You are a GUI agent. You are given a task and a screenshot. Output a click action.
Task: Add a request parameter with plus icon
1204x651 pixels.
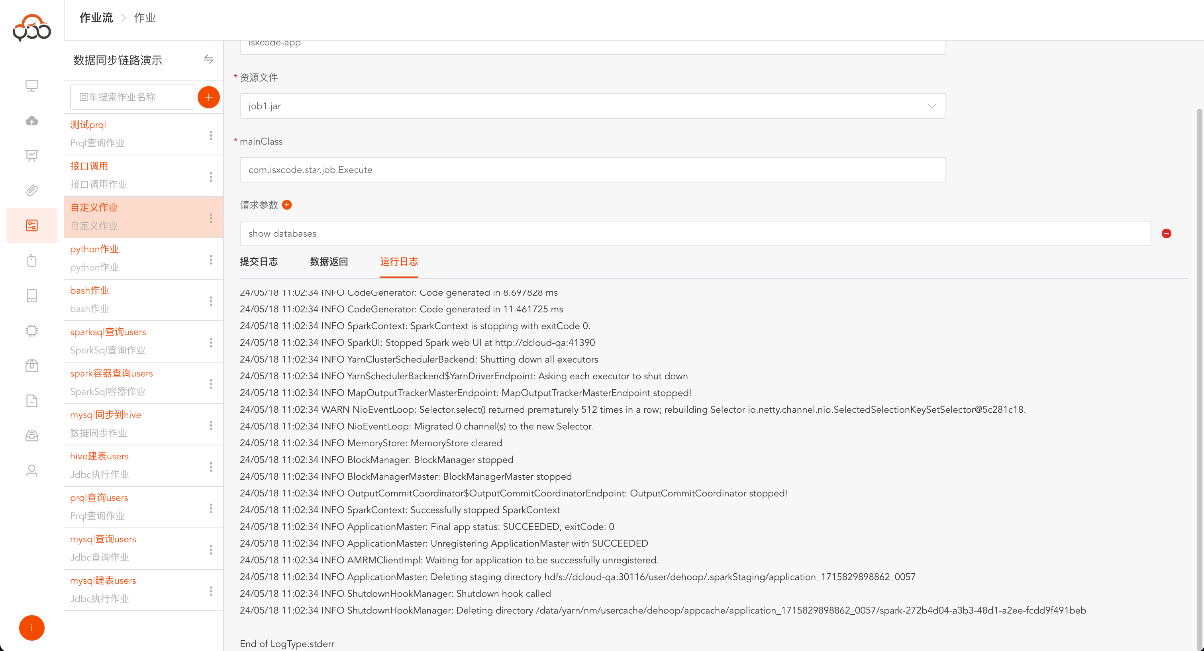[287, 205]
